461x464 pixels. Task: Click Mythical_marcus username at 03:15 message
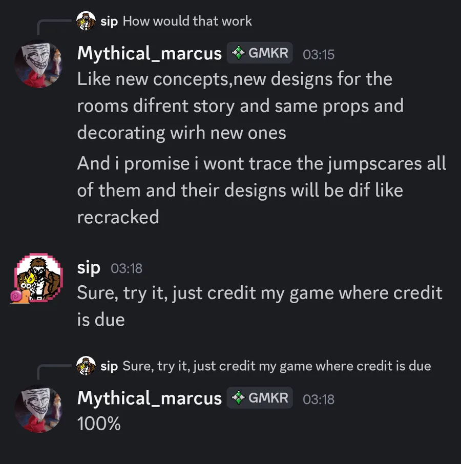click(x=150, y=54)
